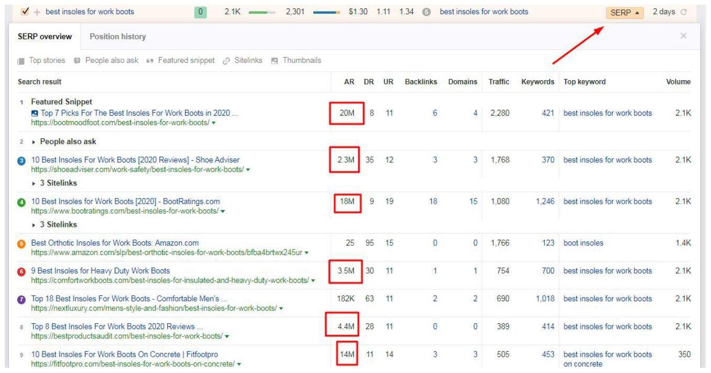The height and width of the screenshot is (373, 711).
Task: Switch to the Position history tab
Action: point(117,37)
